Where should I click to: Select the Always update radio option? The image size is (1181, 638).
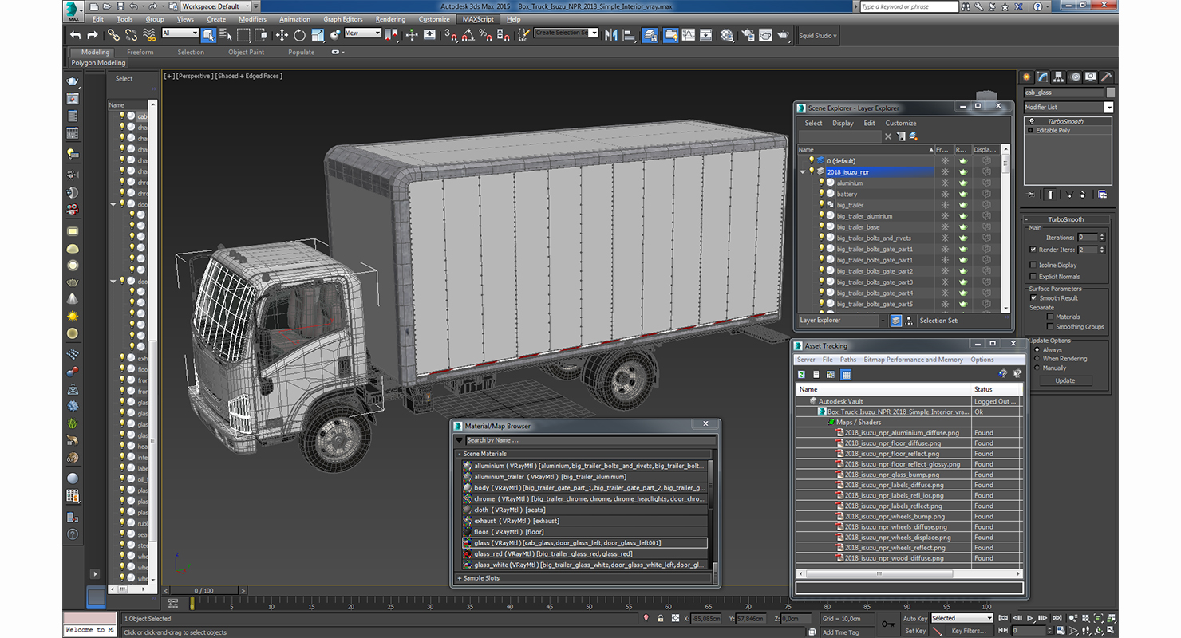(x=1037, y=349)
